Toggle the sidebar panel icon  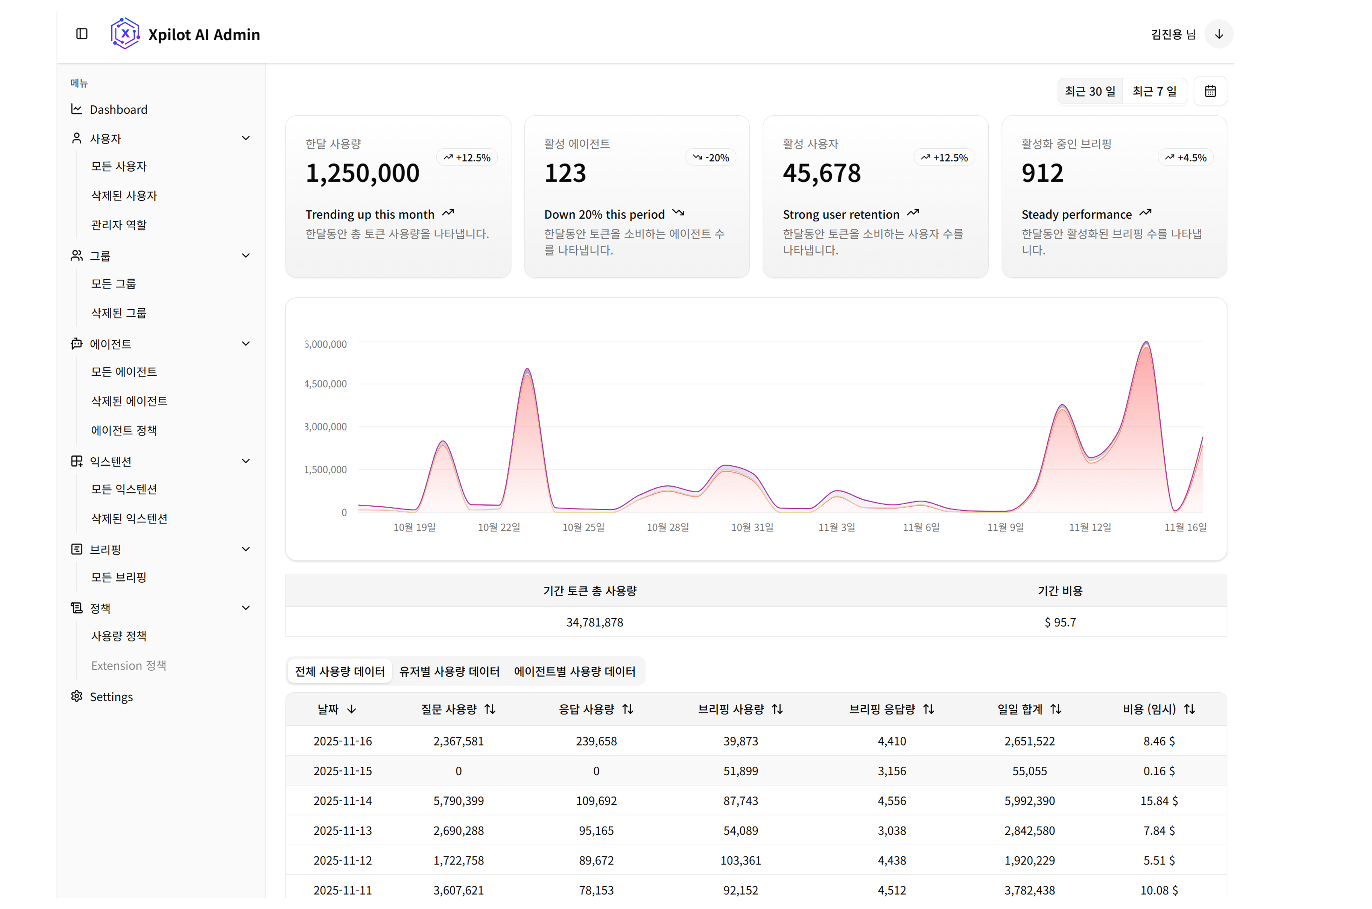coord(82,34)
